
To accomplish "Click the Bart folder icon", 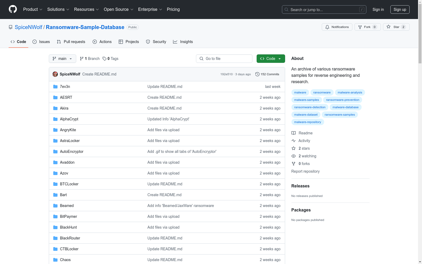I will pos(55,195).
